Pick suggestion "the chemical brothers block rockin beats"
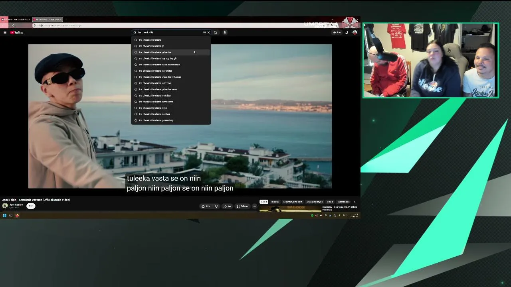 (x=171, y=65)
